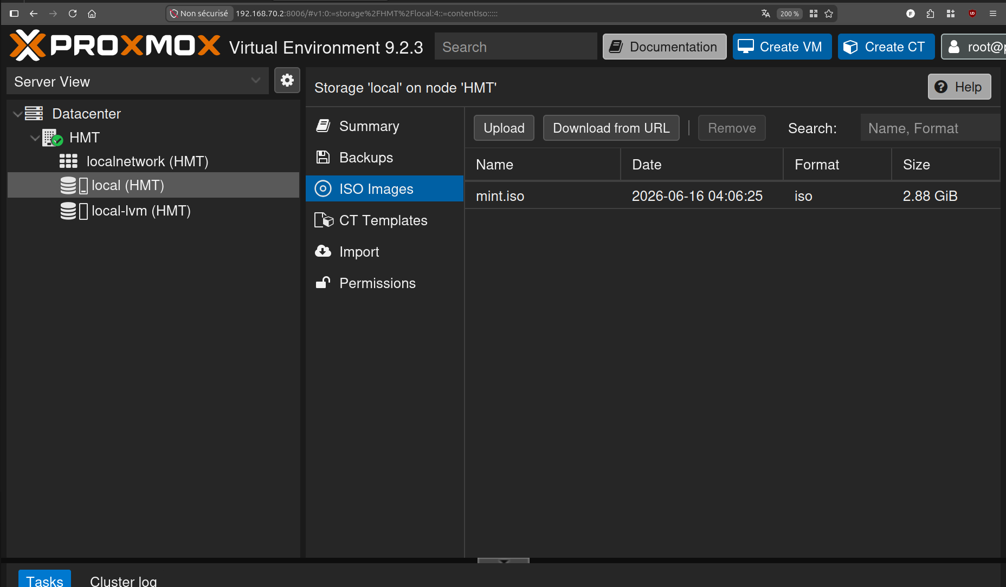The width and height of the screenshot is (1006, 587).
Task: Collapse the HMT node chevron
Action: 35,138
